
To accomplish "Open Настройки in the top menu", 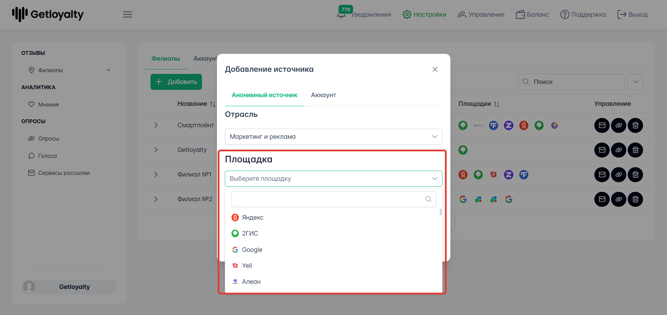I will tap(424, 15).
